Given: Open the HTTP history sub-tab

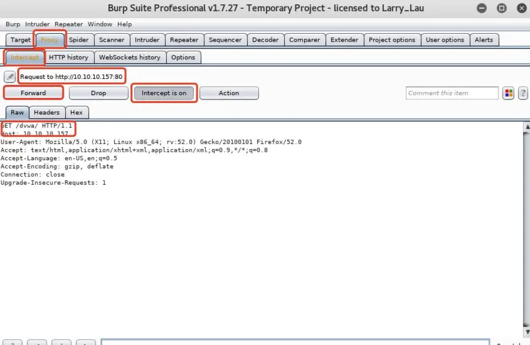Looking at the screenshot, I should (x=69, y=57).
